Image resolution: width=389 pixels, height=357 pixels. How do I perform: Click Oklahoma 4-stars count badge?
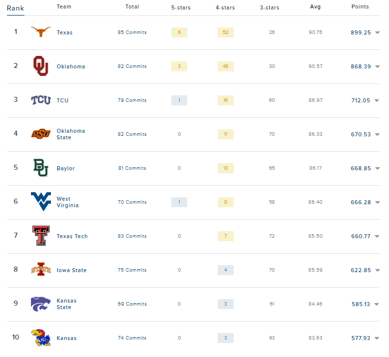(x=225, y=66)
